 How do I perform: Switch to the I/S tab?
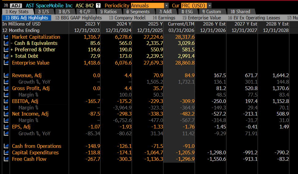click(44, 12)
